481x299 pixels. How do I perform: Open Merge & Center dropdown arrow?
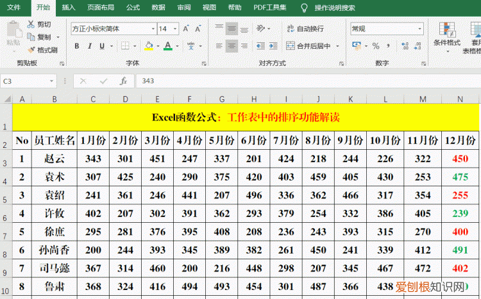point(338,46)
